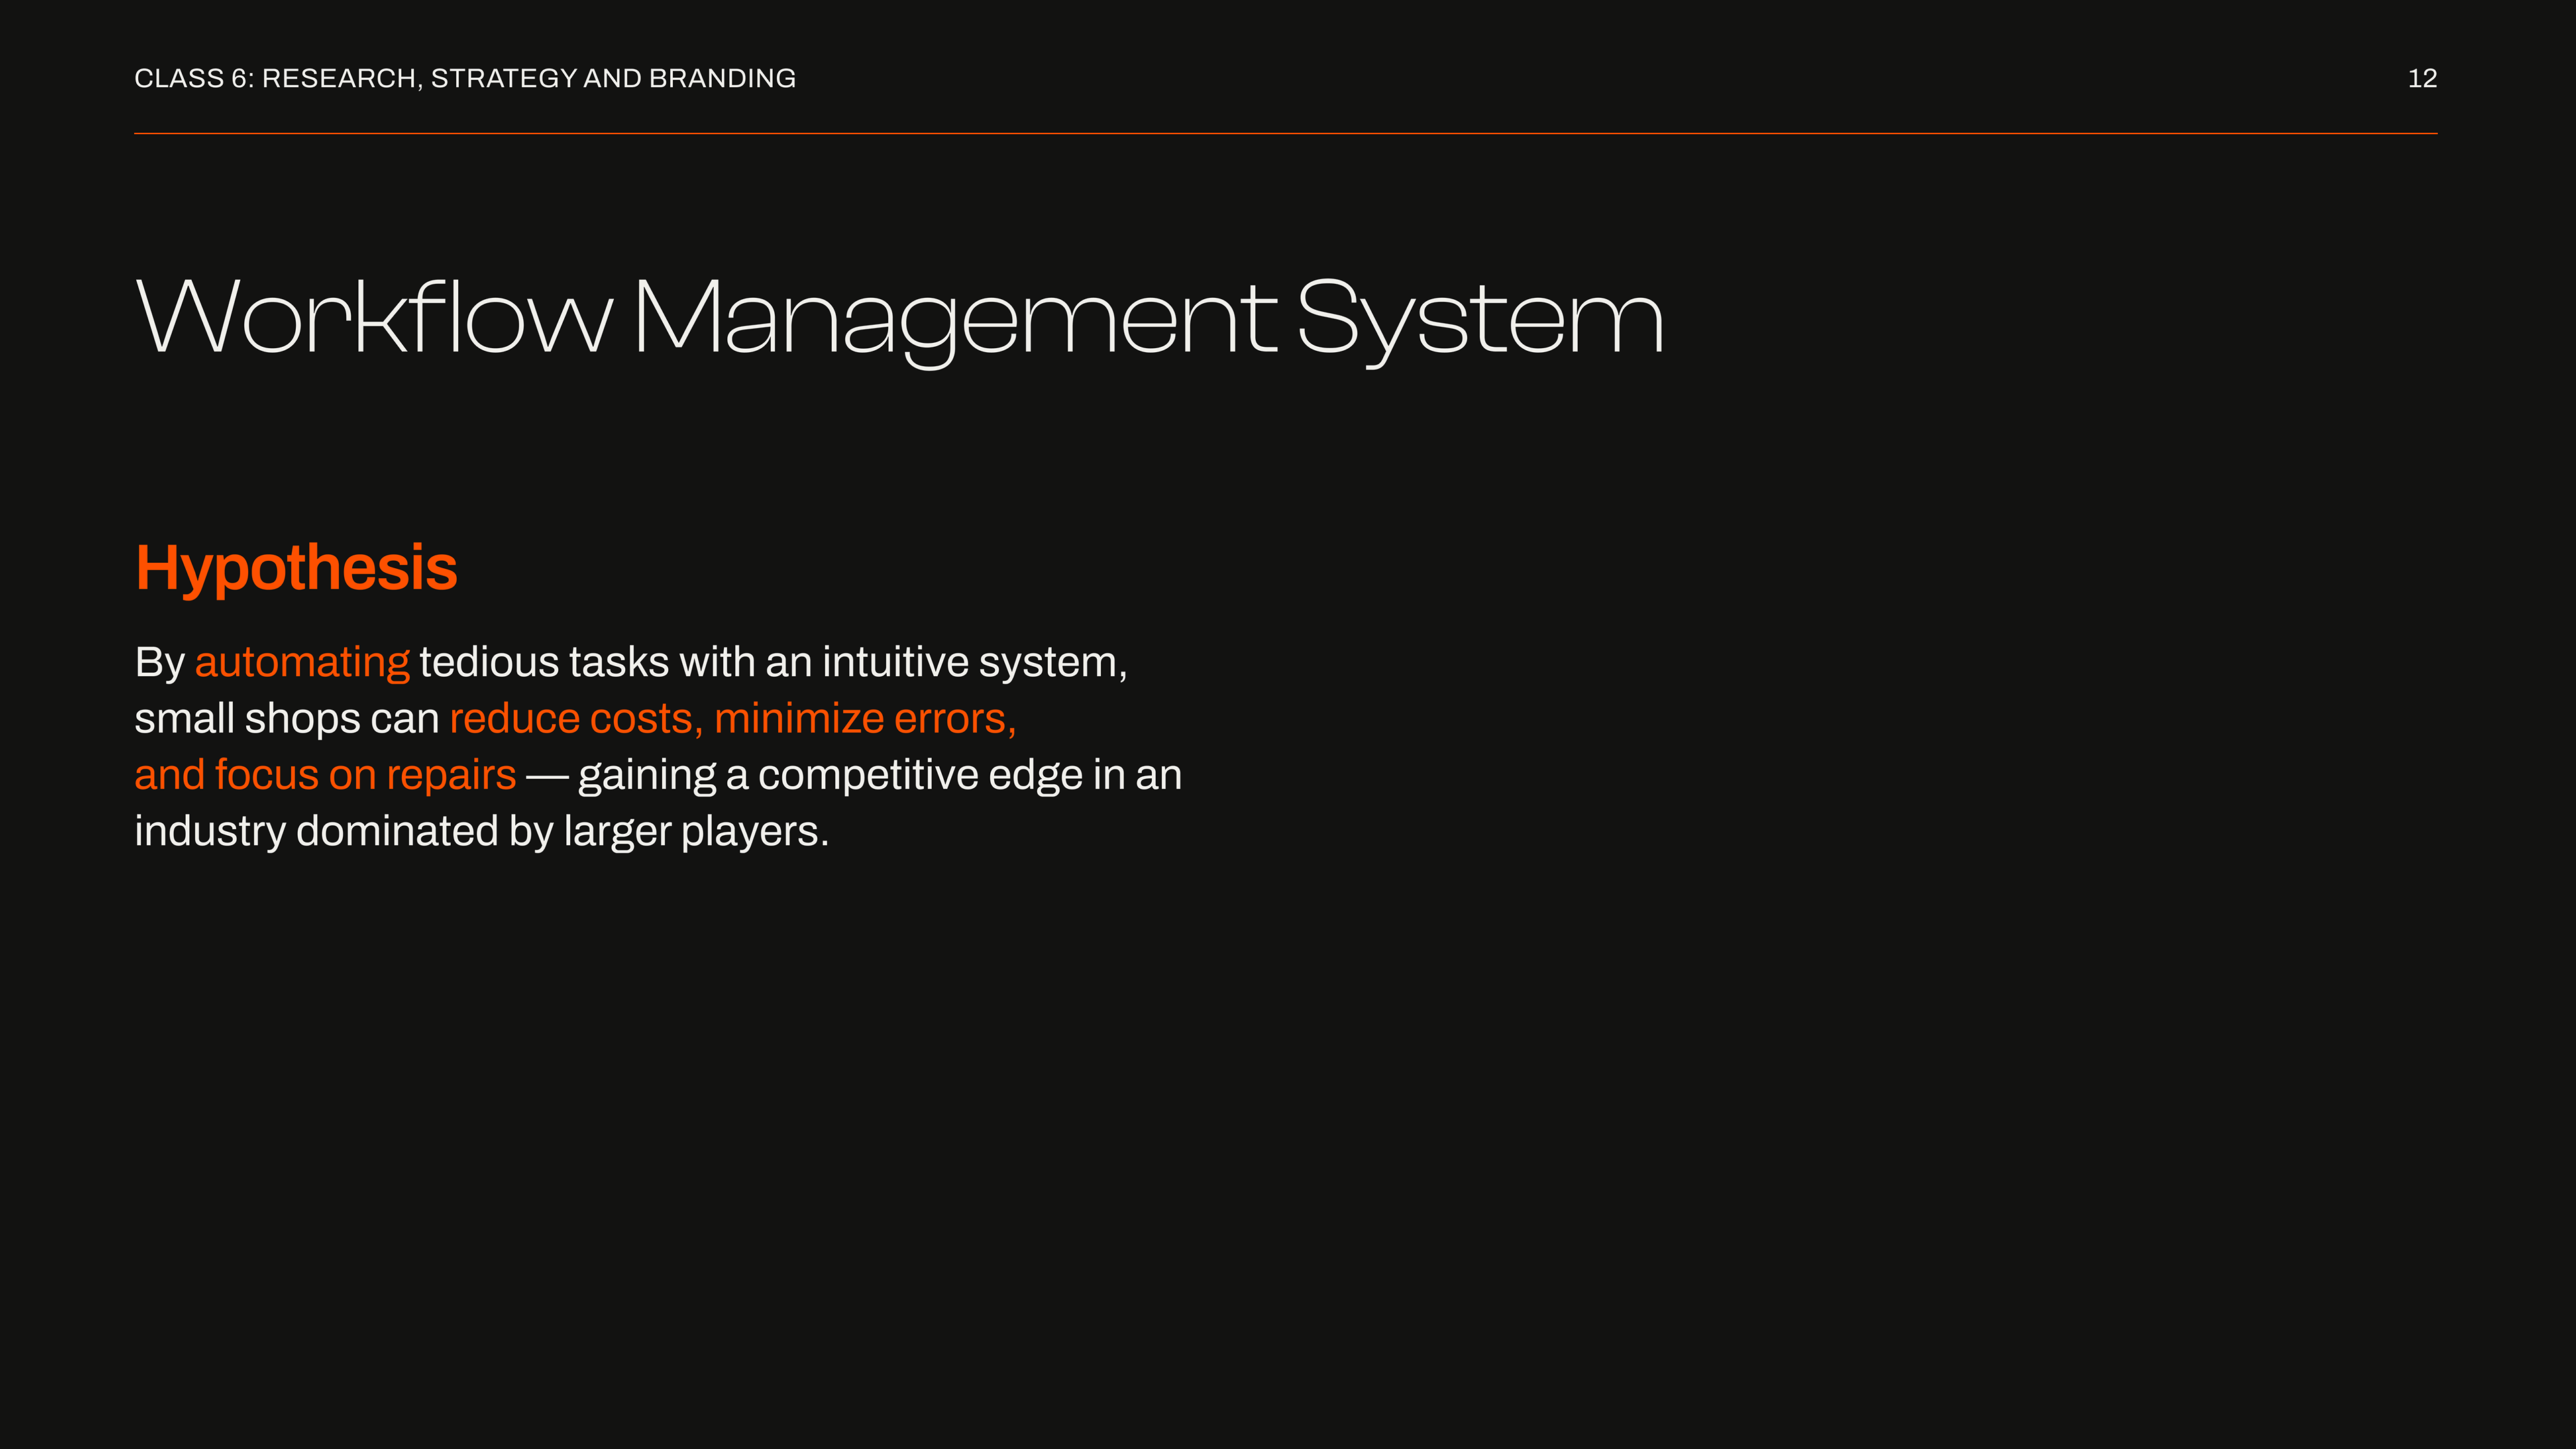Click the slide number 12
The width and height of the screenshot is (2576, 1449).
(2422, 78)
